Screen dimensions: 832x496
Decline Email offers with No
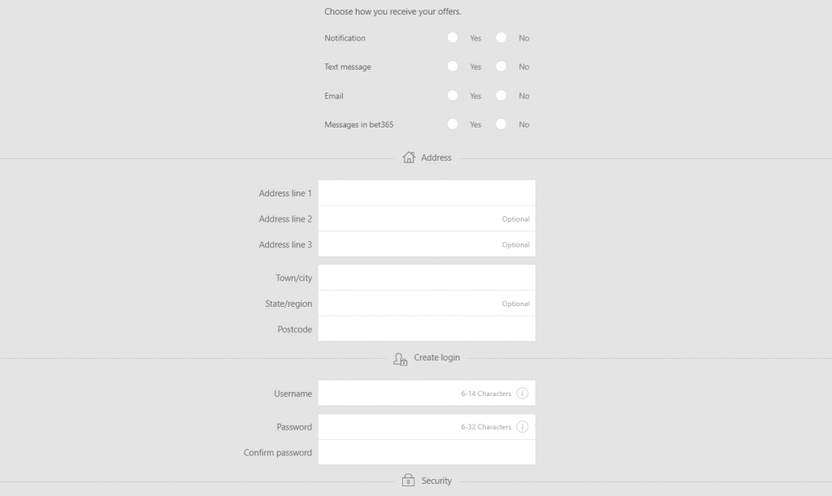click(x=500, y=96)
